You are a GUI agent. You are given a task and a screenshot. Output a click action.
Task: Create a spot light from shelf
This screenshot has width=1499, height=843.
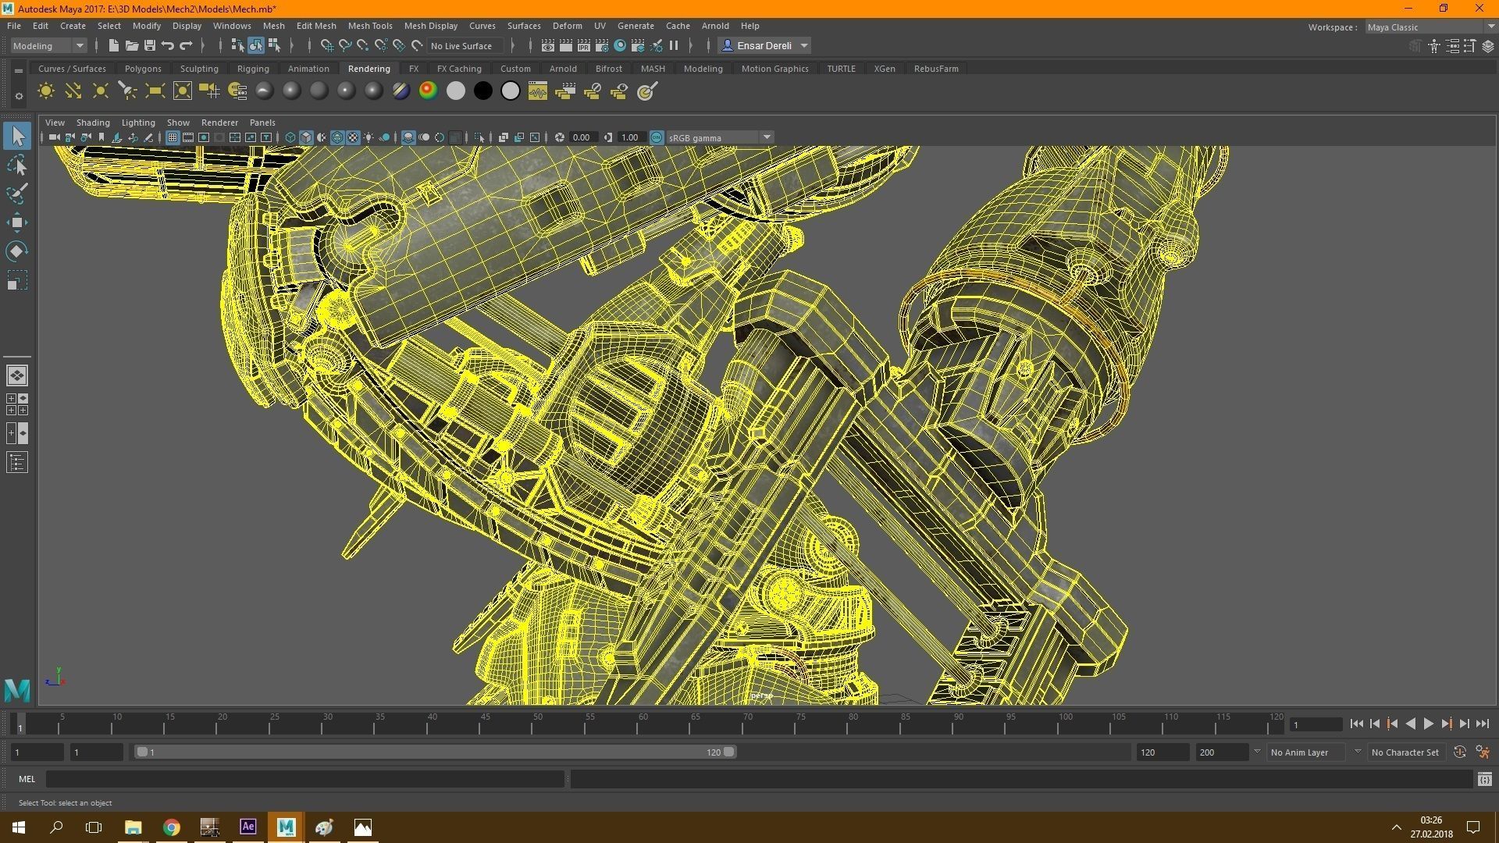click(x=127, y=91)
